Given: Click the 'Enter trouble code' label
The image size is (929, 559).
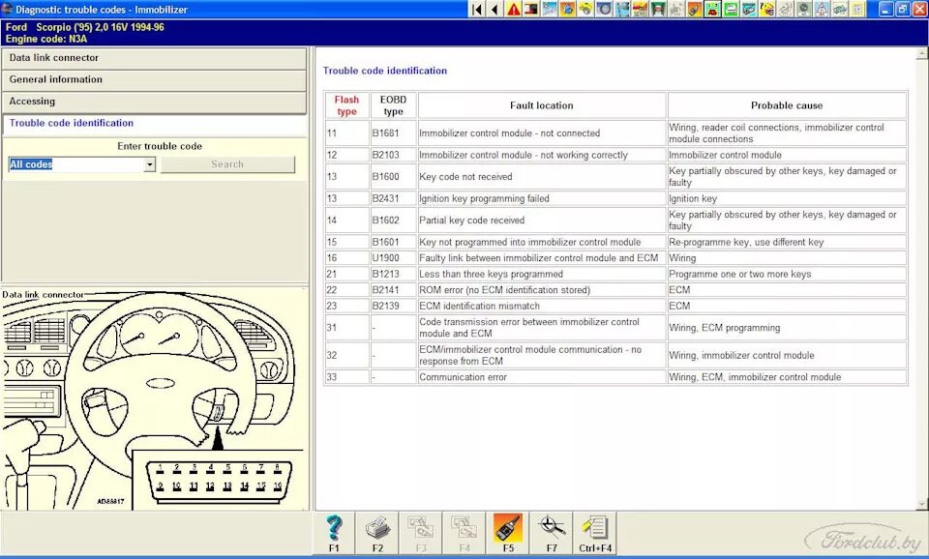Looking at the screenshot, I should tap(160, 146).
